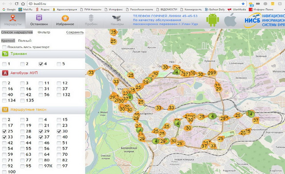
Task: Switch to the Фильтр tab
Action: pyautogui.click(x=44, y=32)
